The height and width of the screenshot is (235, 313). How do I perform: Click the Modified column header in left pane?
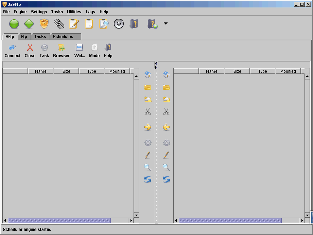click(117, 71)
